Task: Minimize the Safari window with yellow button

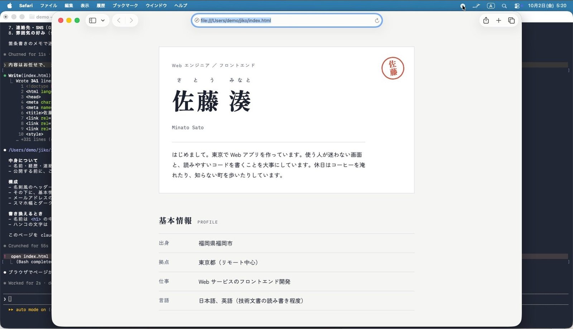Action: tap(69, 20)
